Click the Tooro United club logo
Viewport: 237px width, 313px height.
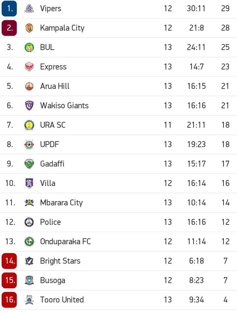point(29,300)
